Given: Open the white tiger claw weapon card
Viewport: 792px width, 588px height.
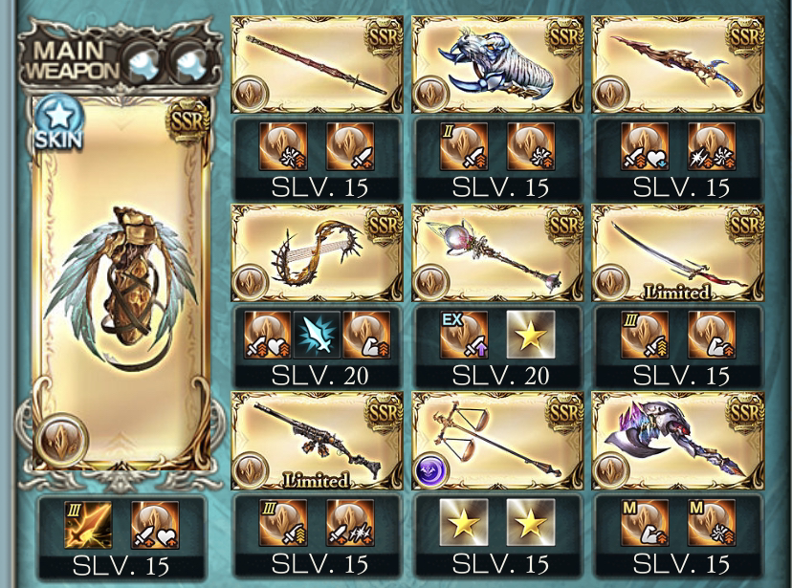Looking at the screenshot, I should pos(497,64).
